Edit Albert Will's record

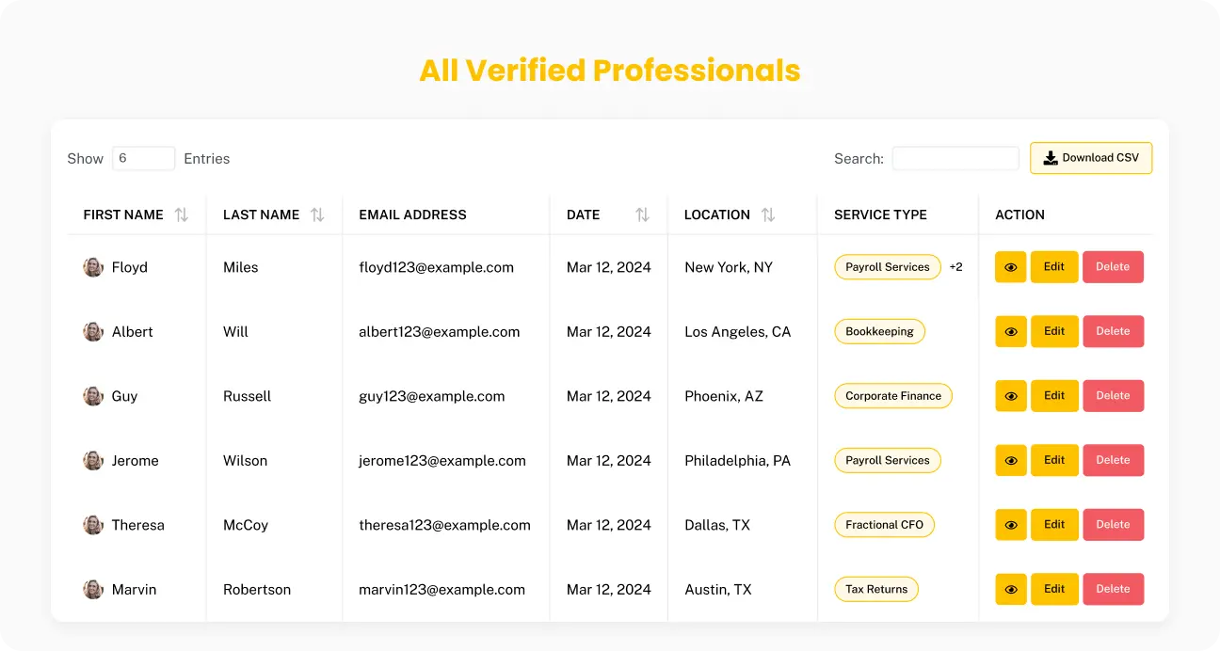click(1054, 331)
